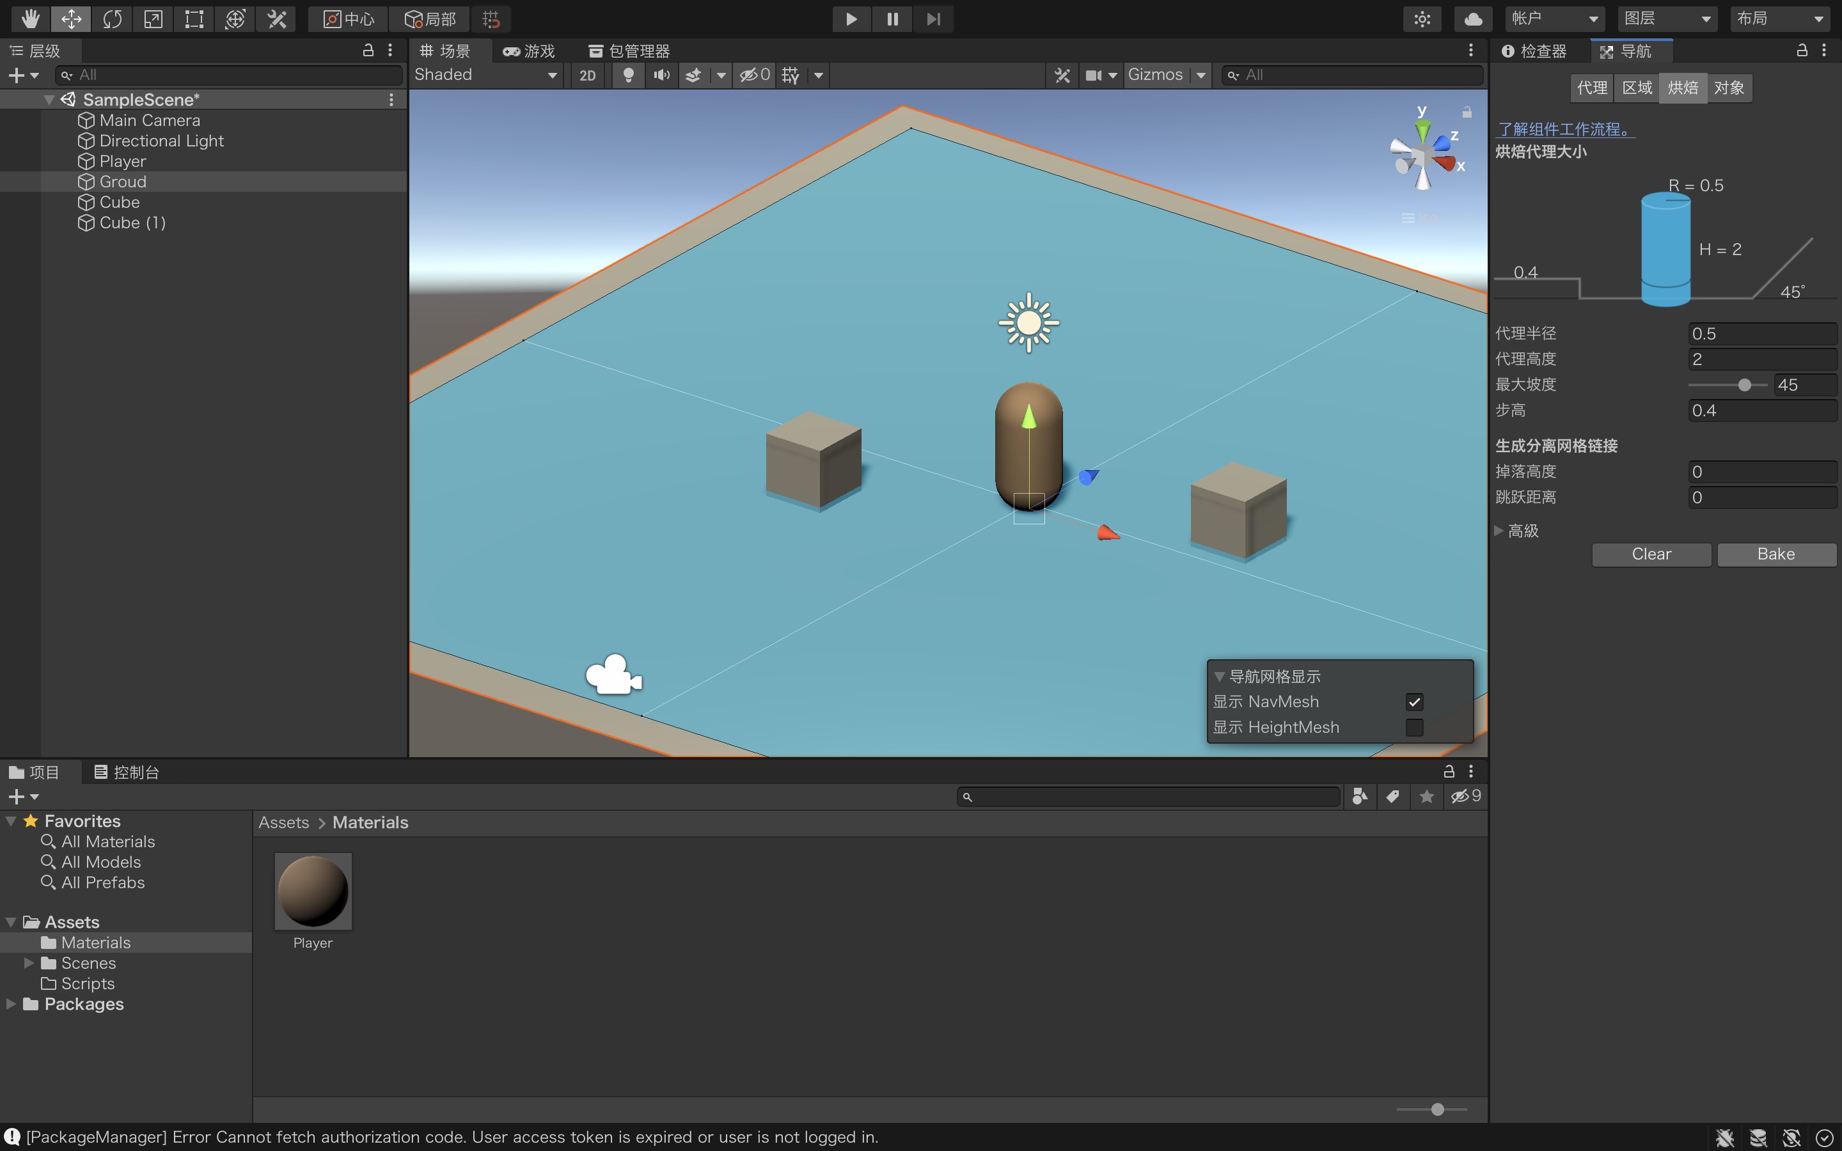Open the Shaded draw mode dropdown
Viewport: 1842px width, 1151px height.
point(485,75)
